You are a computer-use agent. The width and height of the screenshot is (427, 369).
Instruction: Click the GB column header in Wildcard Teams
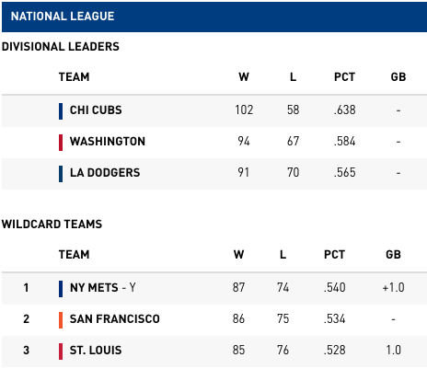tap(393, 255)
